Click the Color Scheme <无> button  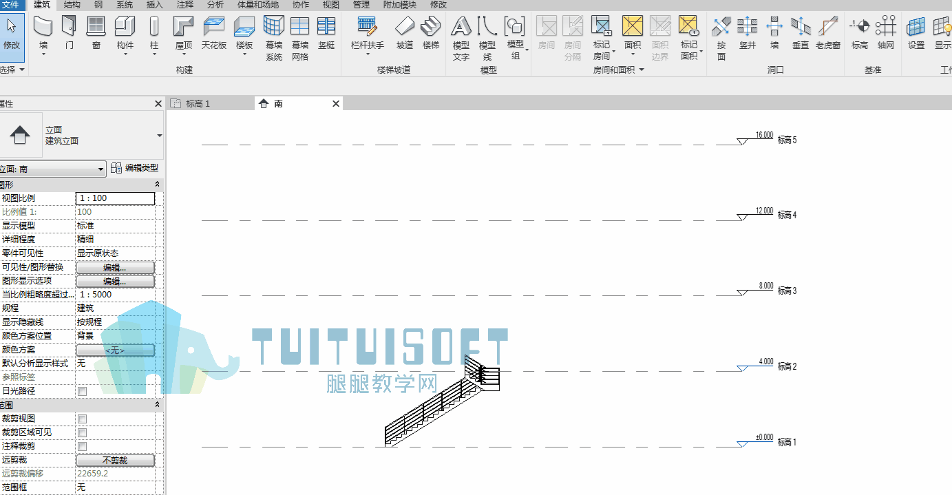115,350
